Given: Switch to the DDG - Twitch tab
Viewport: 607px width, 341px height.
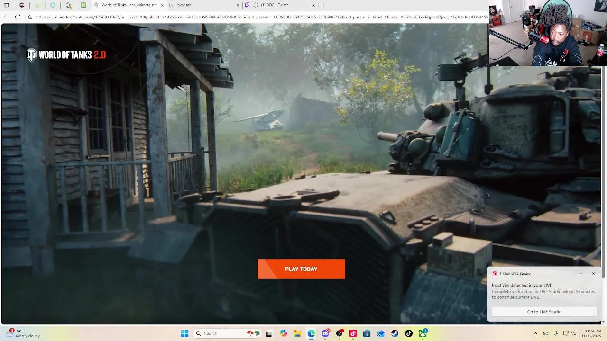Looking at the screenshot, I should (280, 5).
